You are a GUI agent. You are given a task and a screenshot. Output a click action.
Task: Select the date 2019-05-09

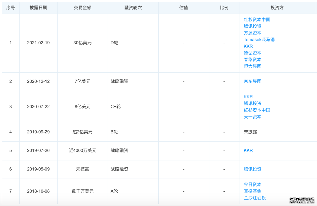pos(38,169)
